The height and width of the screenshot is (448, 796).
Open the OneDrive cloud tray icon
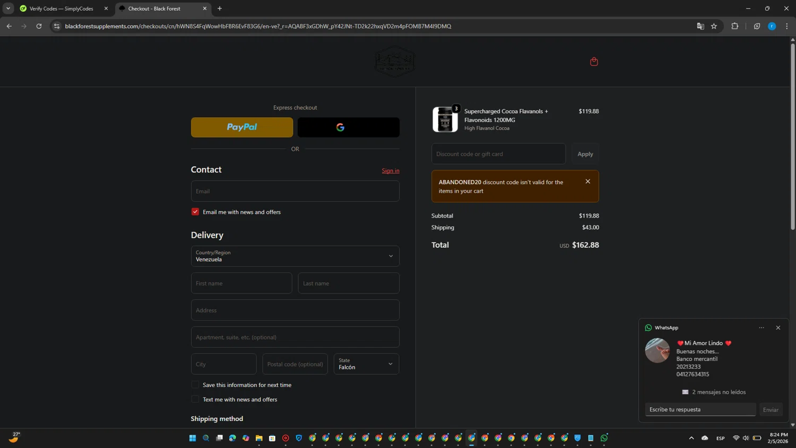click(x=705, y=438)
